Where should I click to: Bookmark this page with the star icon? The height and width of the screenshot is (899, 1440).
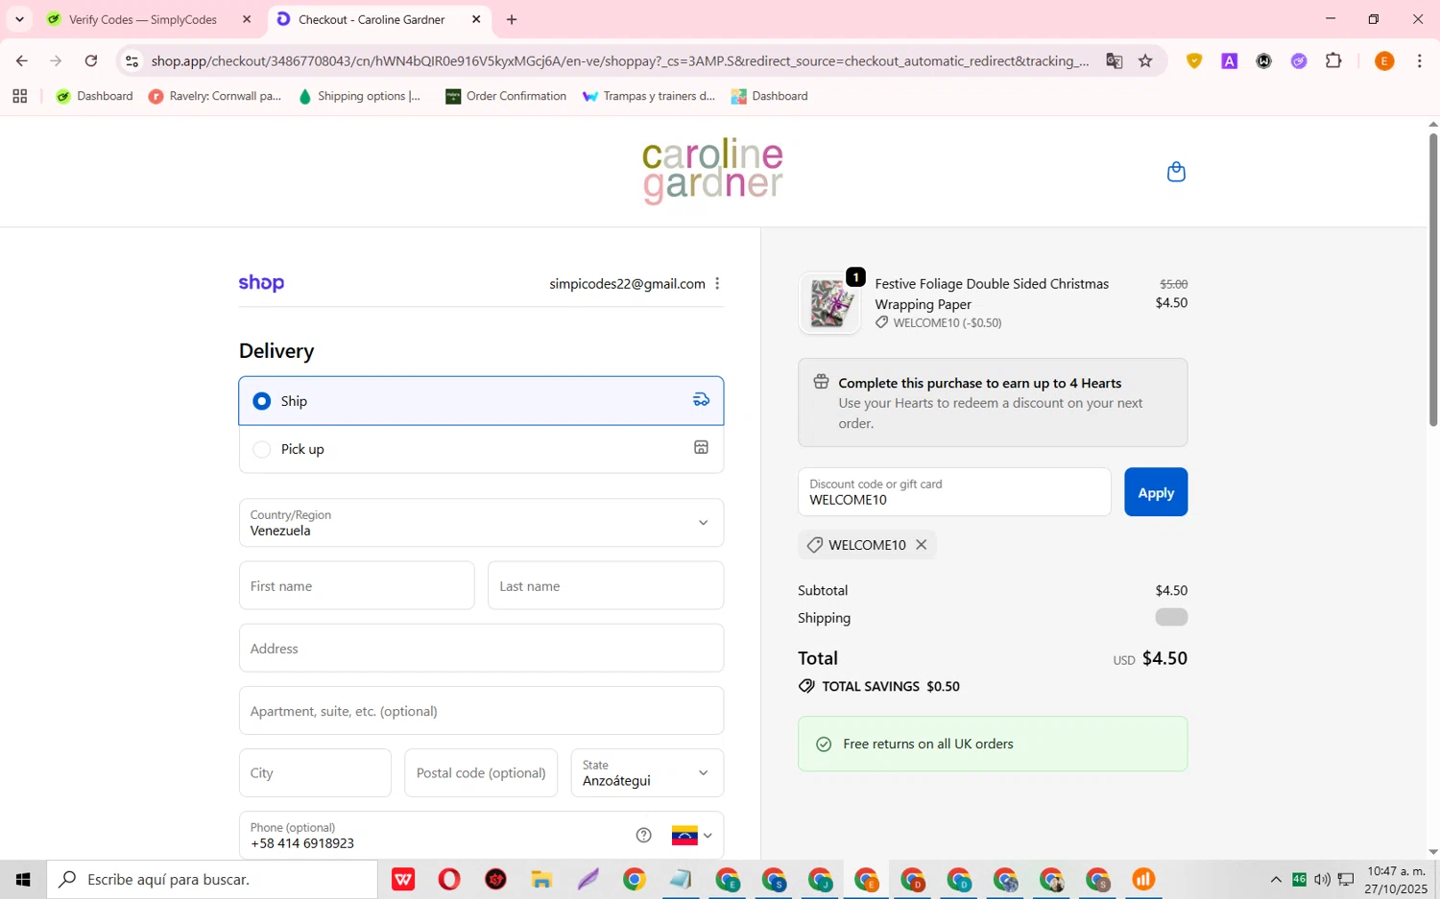pyautogui.click(x=1145, y=60)
